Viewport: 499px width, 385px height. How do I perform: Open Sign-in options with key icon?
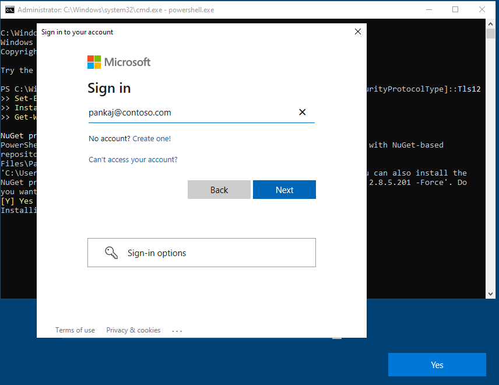coord(201,253)
